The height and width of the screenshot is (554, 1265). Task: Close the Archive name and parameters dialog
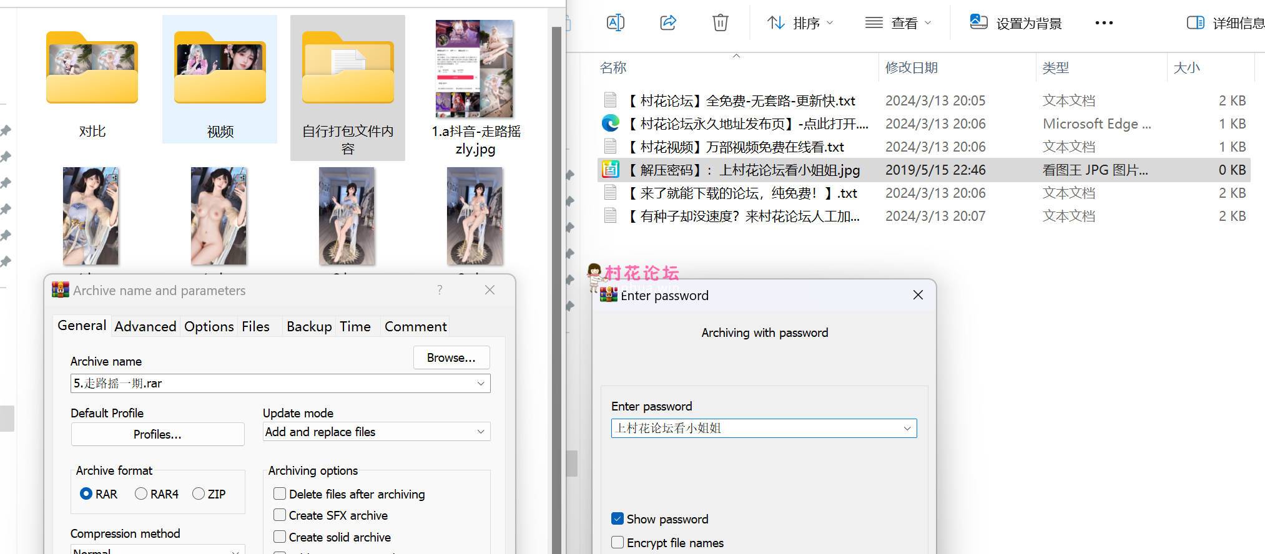point(490,290)
